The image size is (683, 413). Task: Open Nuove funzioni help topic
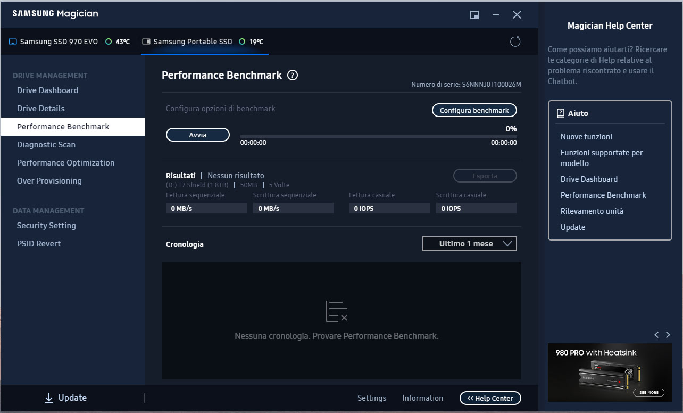[586, 137]
